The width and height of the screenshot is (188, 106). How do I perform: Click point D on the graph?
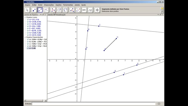click(114, 72)
